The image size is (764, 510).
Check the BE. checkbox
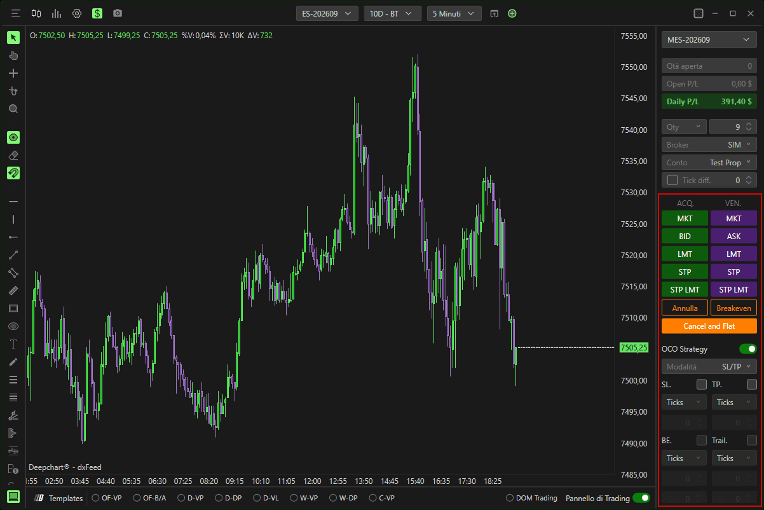(702, 441)
